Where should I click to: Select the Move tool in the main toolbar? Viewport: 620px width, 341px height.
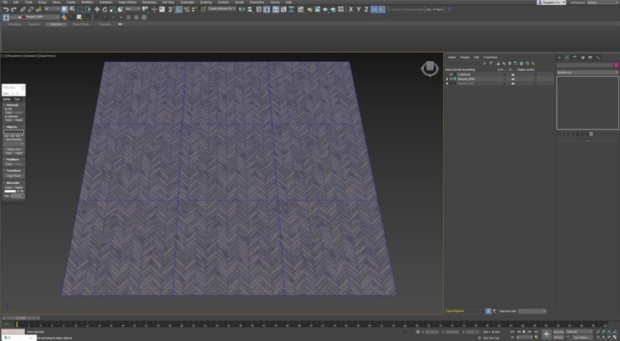96,9
